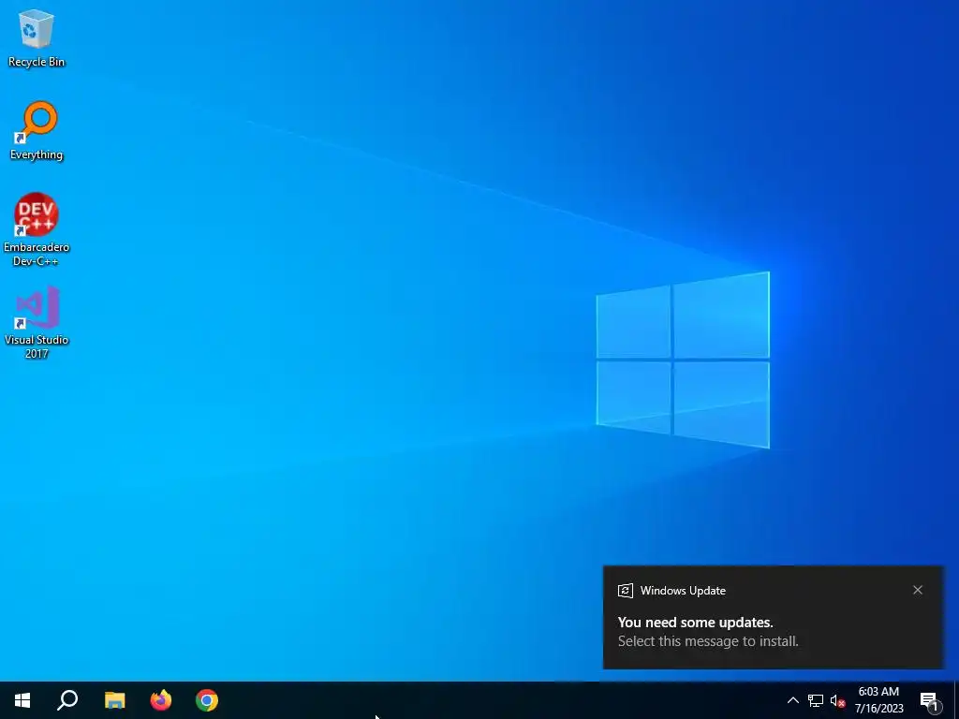The image size is (959, 719).
Task: Launch Firefox from taskbar
Action: click(x=161, y=700)
